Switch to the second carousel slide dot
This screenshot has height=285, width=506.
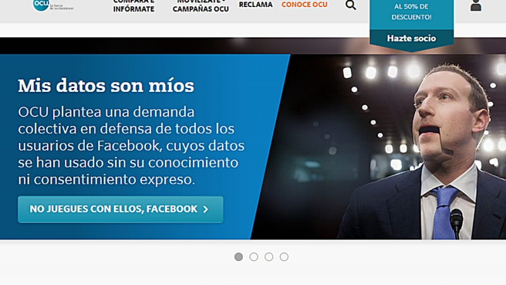254,257
